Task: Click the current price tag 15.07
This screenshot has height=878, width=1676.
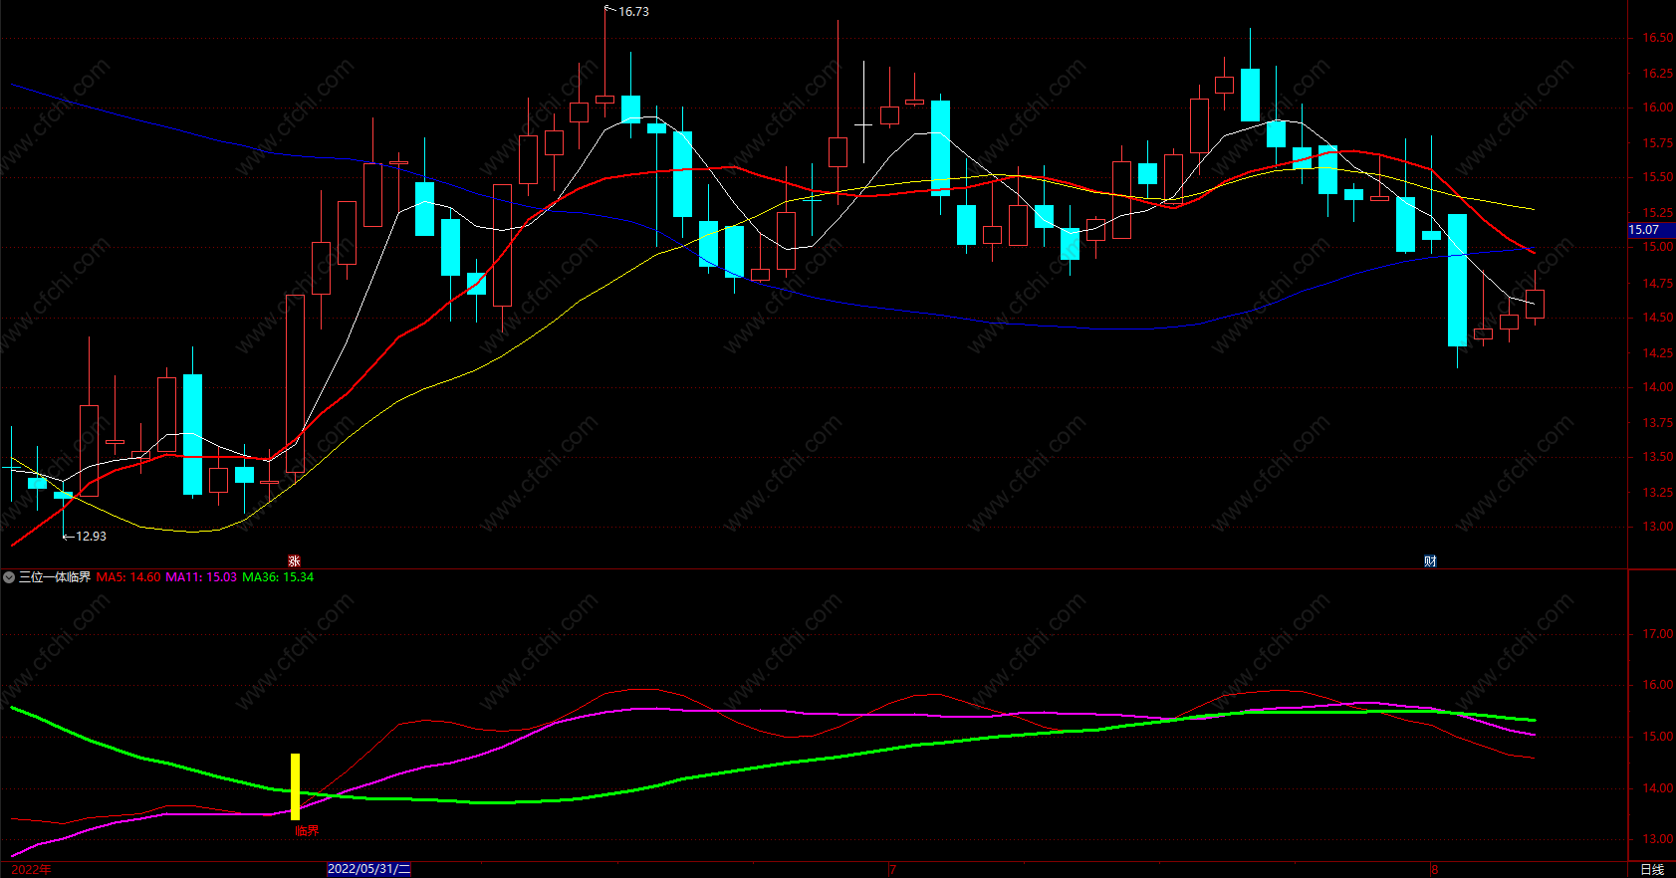Action: (1650, 230)
